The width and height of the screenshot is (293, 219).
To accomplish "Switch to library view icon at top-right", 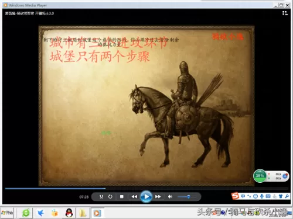I will click(285, 13).
